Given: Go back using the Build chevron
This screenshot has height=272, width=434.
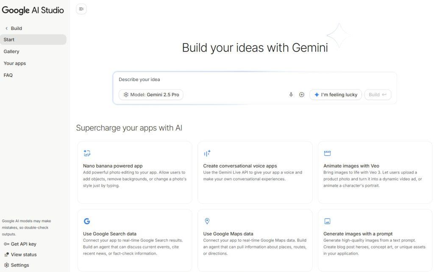Looking at the screenshot, I should click(x=6, y=28).
